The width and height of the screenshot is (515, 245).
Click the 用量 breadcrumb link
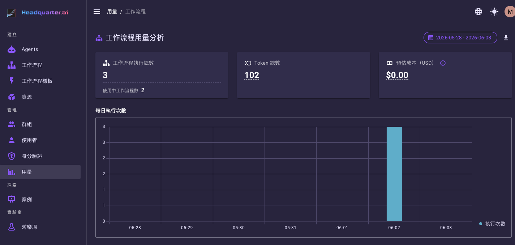pyautogui.click(x=112, y=12)
